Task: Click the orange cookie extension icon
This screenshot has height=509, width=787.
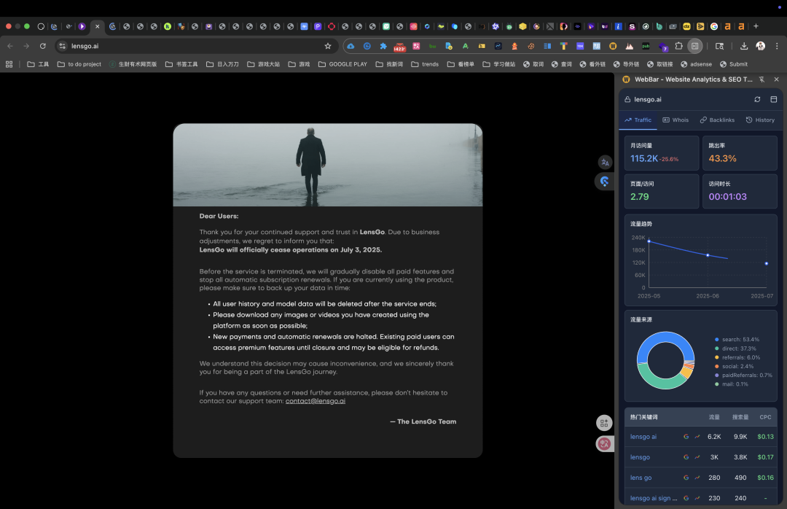Action: click(531, 46)
